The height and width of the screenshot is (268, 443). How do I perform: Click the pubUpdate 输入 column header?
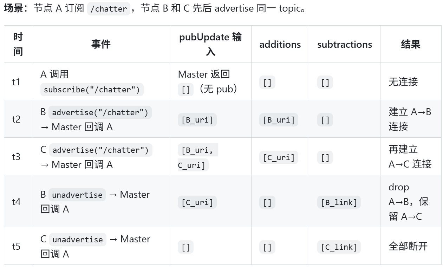tap(210, 44)
